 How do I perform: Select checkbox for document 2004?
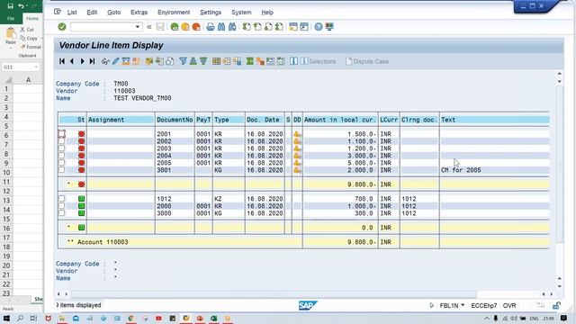coord(62,156)
